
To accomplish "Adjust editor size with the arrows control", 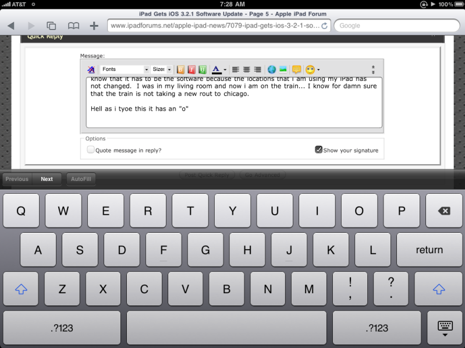I will pos(373,70).
